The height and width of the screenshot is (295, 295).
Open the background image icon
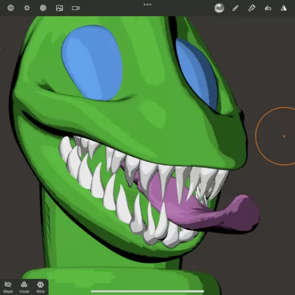[60, 8]
